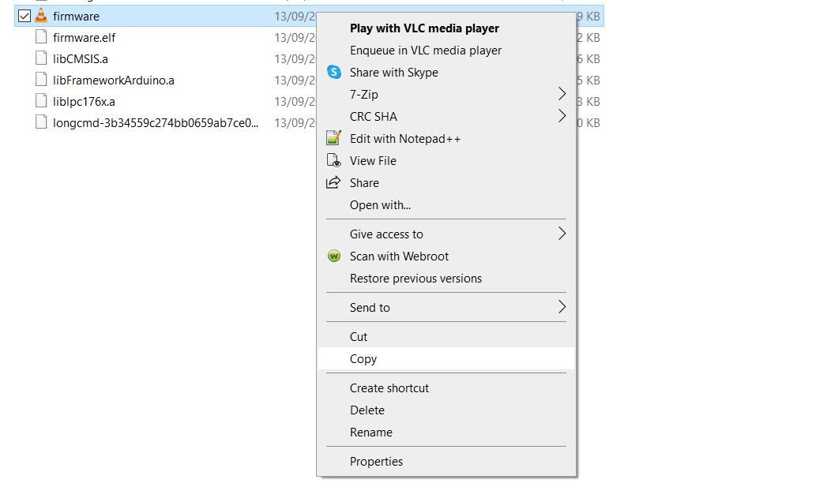Image resolution: width=831 pixels, height=483 pixels.
Task: Expand the CRC SHA submenu arrow
Action: tap(562, 116)
